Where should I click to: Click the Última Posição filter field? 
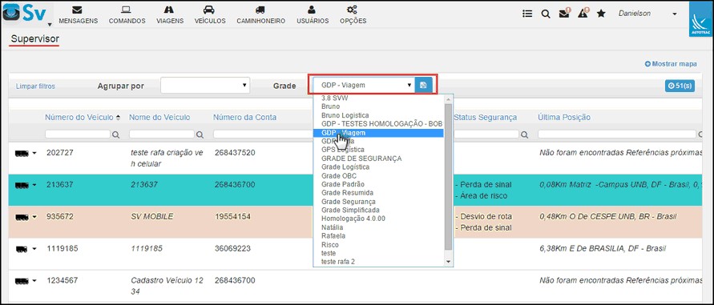[617, 134]
